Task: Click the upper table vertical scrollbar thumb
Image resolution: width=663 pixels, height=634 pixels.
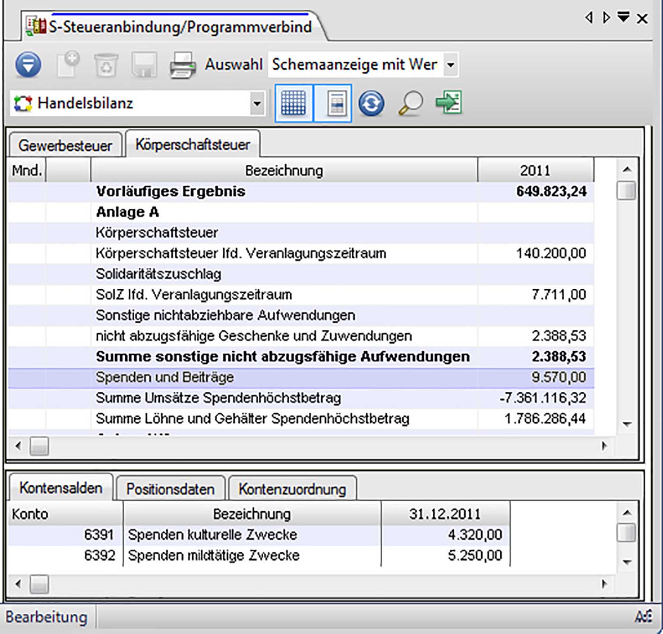Action: [626, 191]
